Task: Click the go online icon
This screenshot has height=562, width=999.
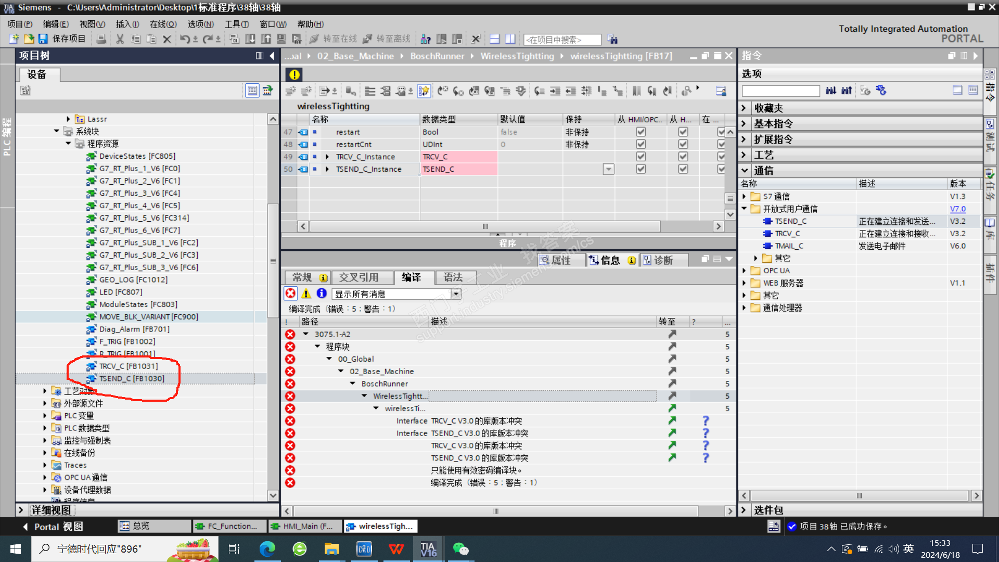Action: 314,39
